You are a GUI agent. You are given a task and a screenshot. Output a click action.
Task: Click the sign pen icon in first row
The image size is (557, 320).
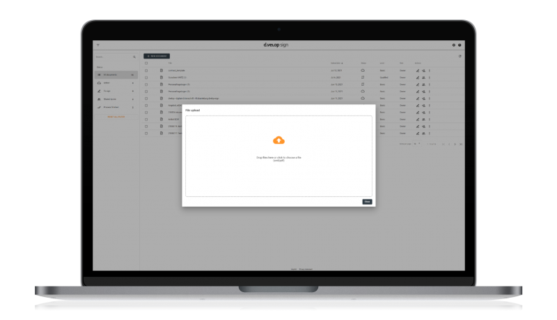[417, 70]
